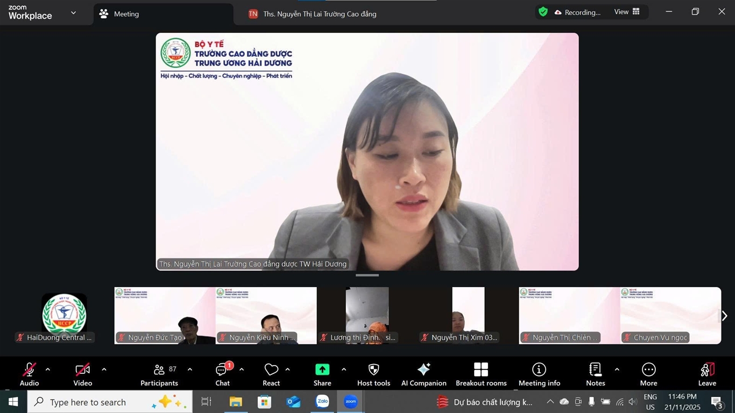Unmute microphone with Audio button

(x=29, y=374)
